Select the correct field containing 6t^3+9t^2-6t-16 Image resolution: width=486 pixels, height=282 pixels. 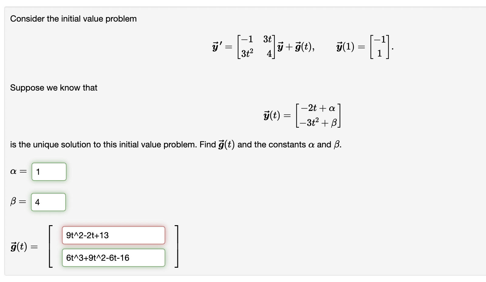(x=113, y=257)
